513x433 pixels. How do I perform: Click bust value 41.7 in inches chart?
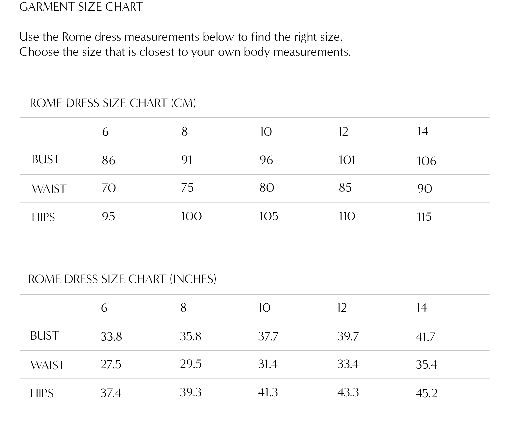click(425, 337)
